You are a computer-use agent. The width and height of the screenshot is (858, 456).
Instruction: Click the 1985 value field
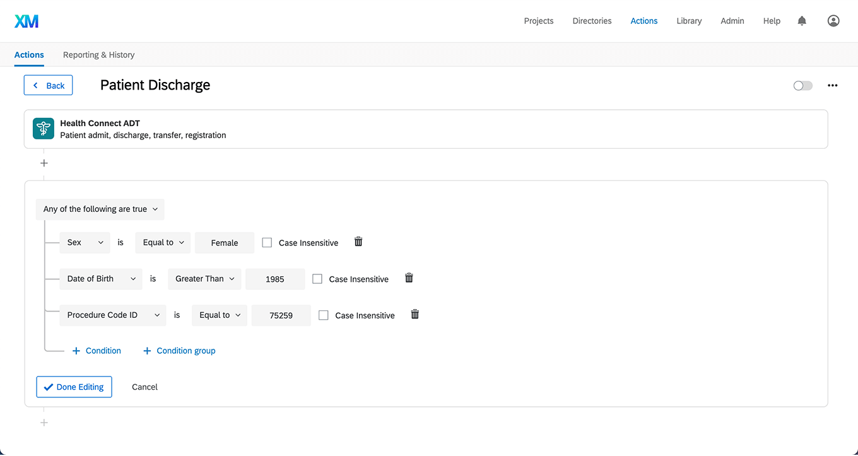275,279
